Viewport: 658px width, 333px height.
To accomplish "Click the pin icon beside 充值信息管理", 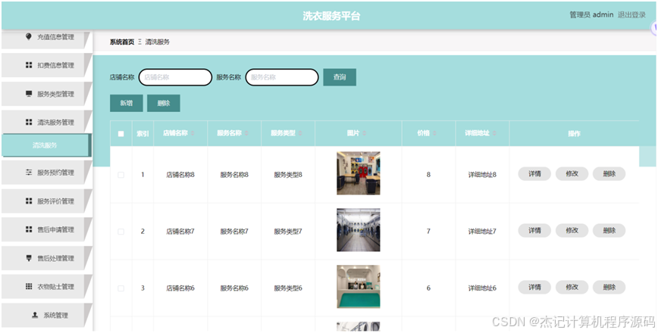I will tap(29, 37).
